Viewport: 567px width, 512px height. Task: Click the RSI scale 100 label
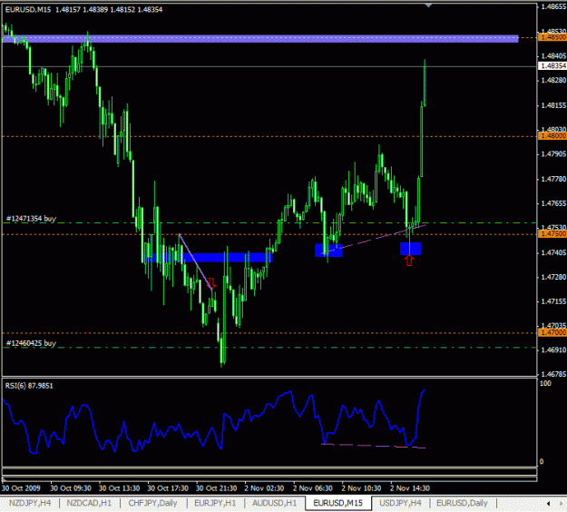pyautogui.click(x=545, y=383)
